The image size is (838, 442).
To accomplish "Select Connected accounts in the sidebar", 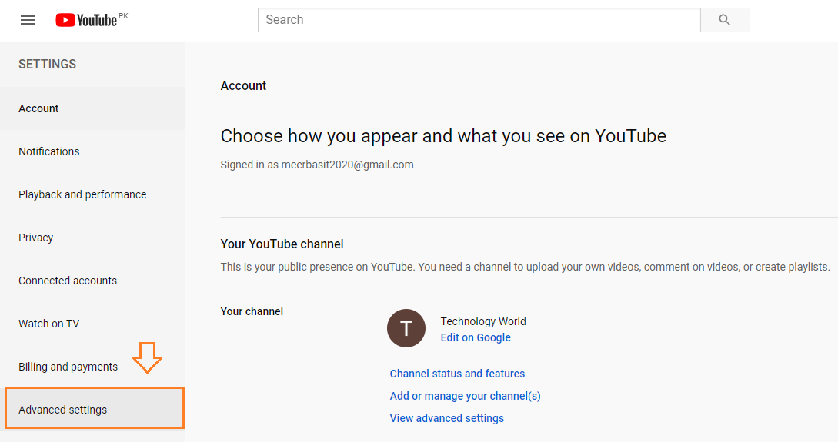I will (x=68, y=281).
